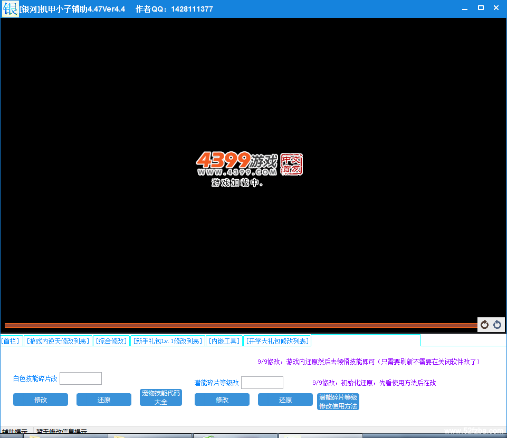The width and height of the screenshot is (507, 438).
Task: Select the [综合修改] tab
Action: click(x=111, y=341)
